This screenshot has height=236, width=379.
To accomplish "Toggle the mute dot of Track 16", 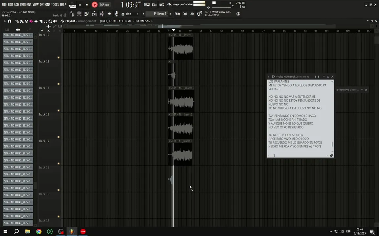I will 58,217.
